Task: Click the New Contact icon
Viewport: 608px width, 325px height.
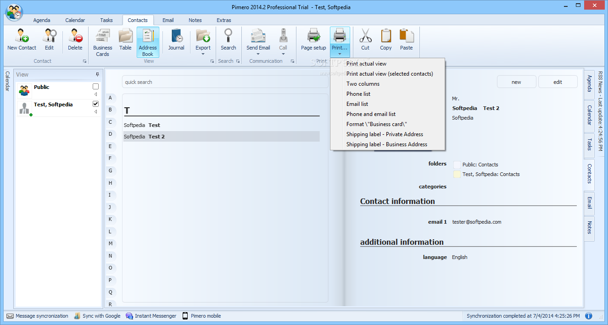Action: coord(22,36)
